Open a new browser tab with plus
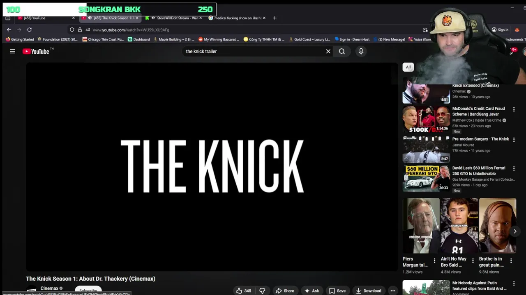Viewport: 526px width, 295px height. coord(275,18)
